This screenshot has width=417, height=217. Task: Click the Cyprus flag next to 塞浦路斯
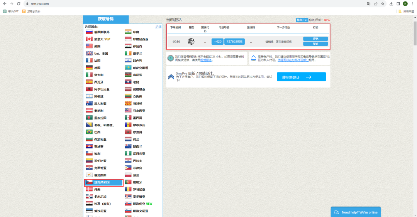click(89, 175)
